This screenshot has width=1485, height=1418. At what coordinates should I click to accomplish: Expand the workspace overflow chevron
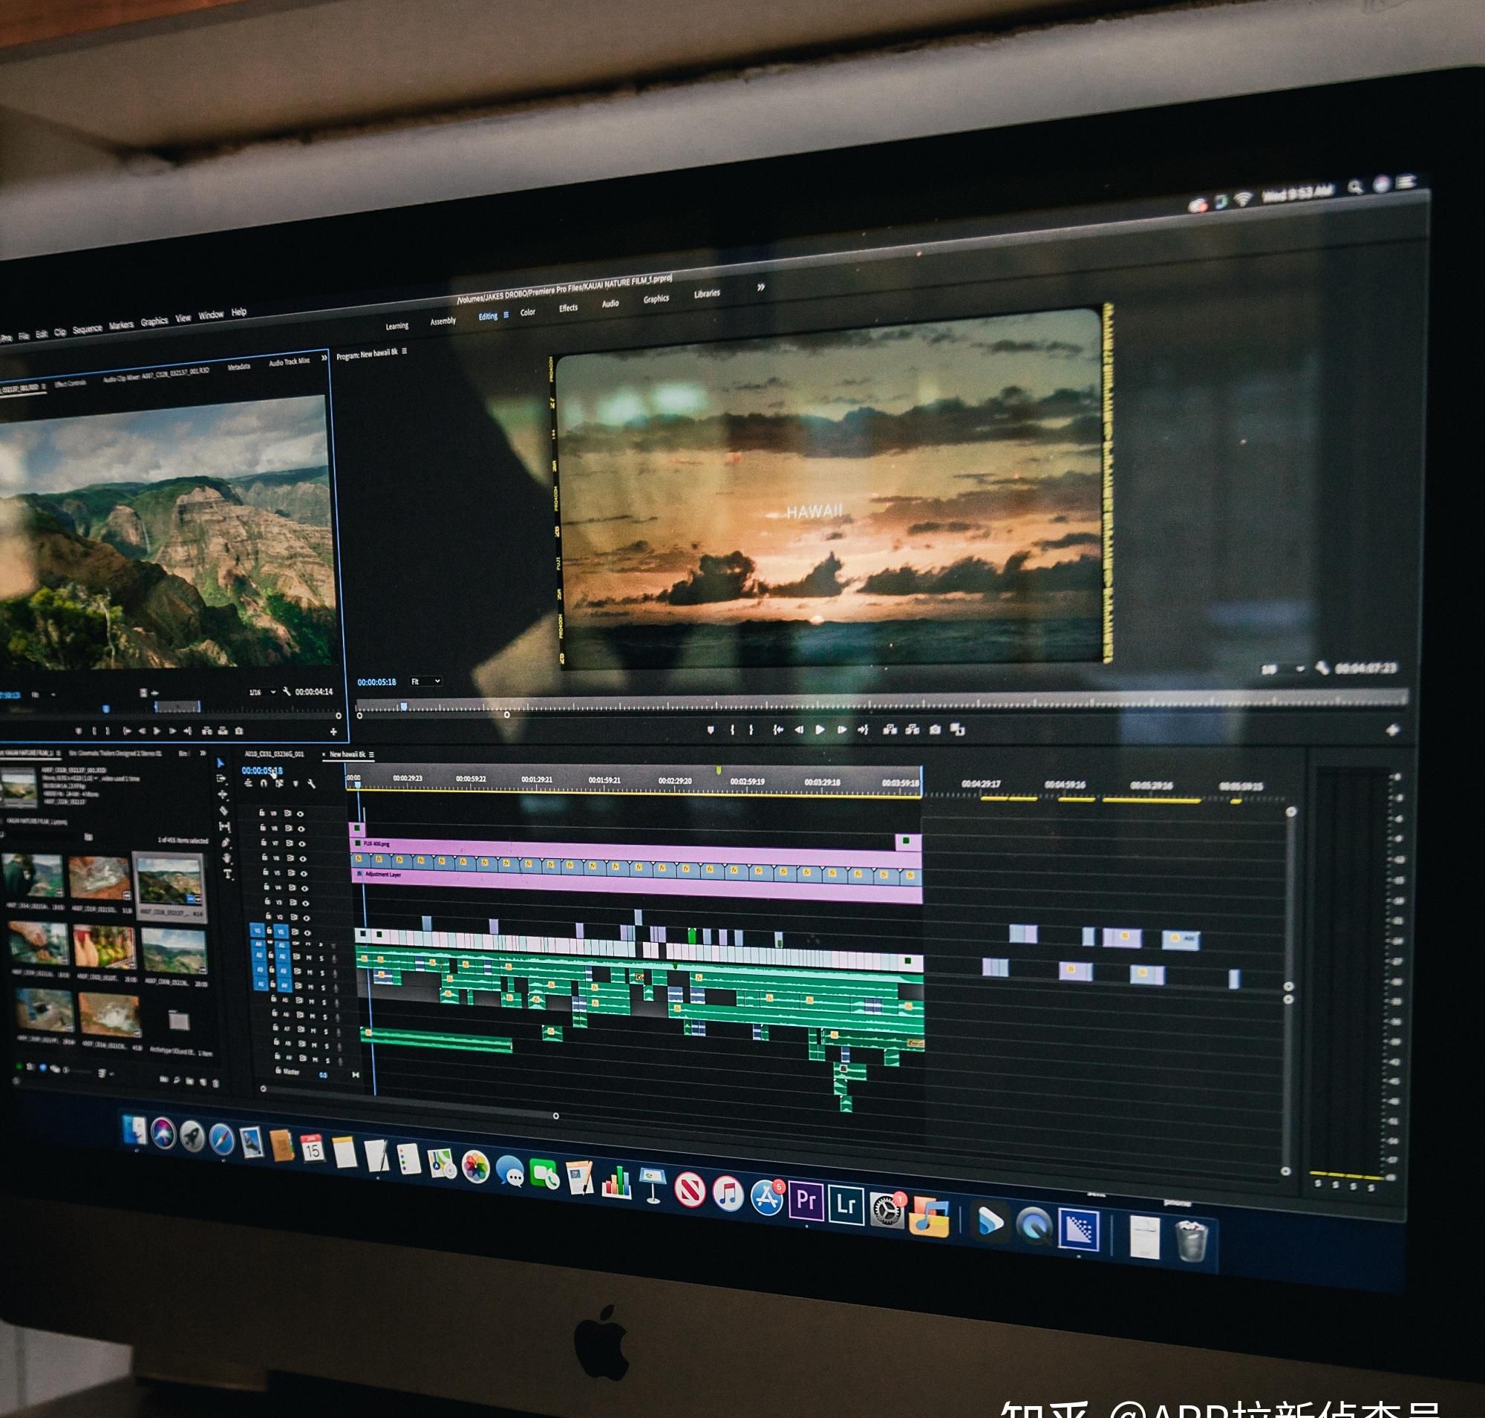point(760,287)
